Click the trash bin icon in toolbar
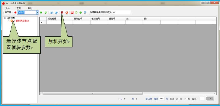220x106 pixels. coord(85,12)
